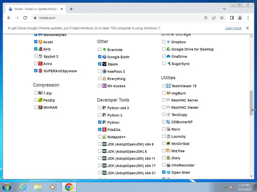Viewport: 257px width, 192px height.
Task: Click the Notepad++ icon
Action: (104, 137)
